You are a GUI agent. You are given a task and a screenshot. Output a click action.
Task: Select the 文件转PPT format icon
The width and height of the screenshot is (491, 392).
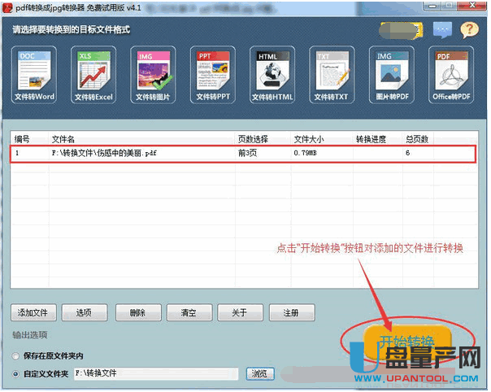[213, 75]
